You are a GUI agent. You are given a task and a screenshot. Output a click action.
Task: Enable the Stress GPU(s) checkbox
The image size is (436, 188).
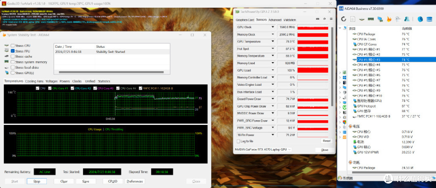coord(13,73)
